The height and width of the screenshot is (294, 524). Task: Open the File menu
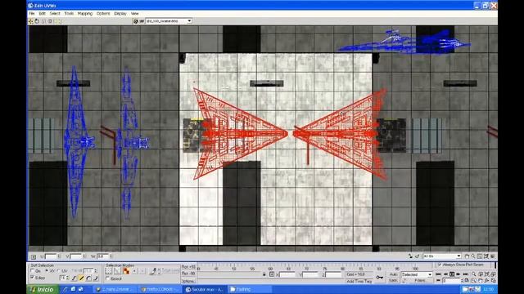(x=32, y=13)
